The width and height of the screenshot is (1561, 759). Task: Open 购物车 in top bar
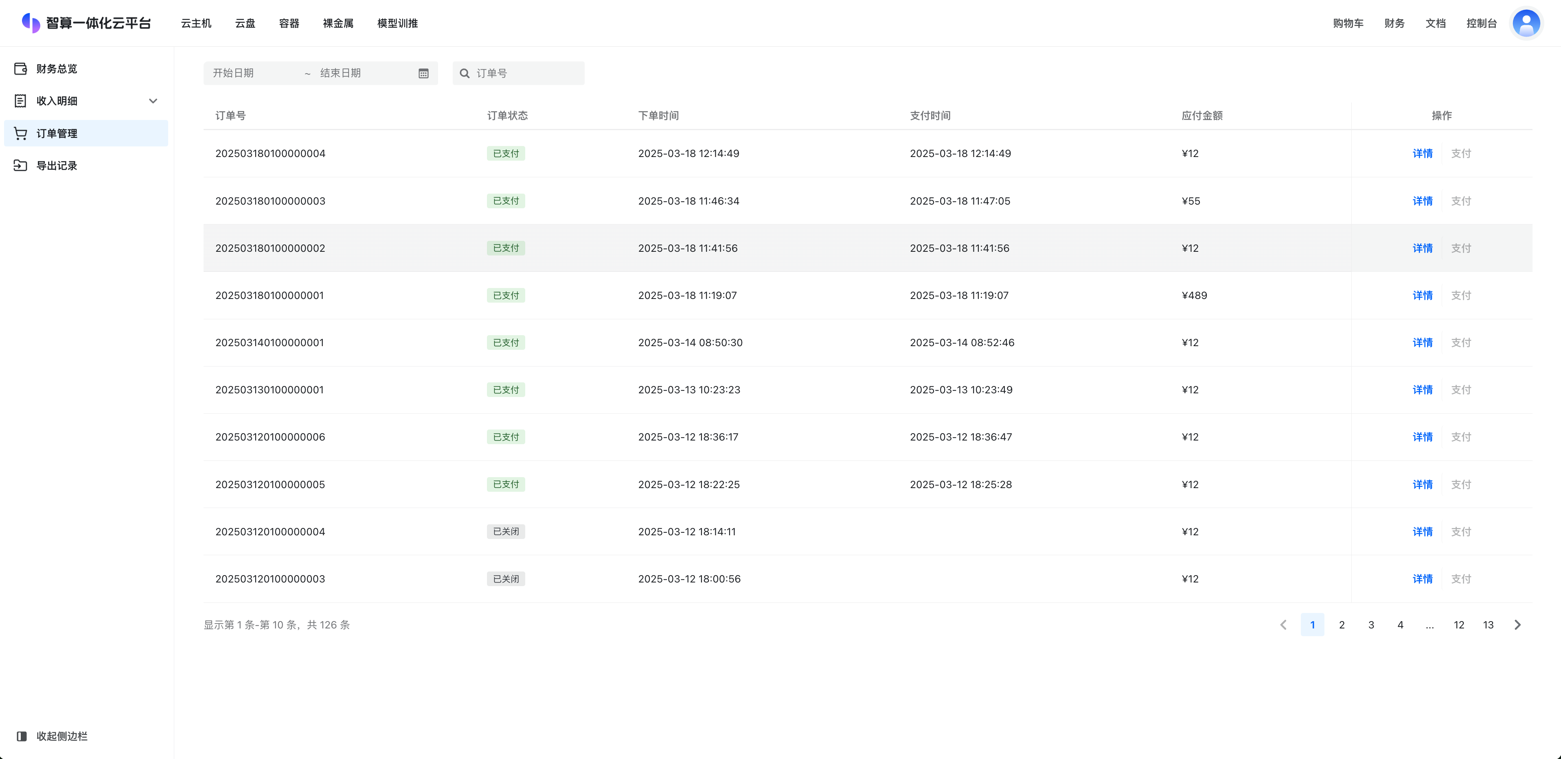point(1348,23)
